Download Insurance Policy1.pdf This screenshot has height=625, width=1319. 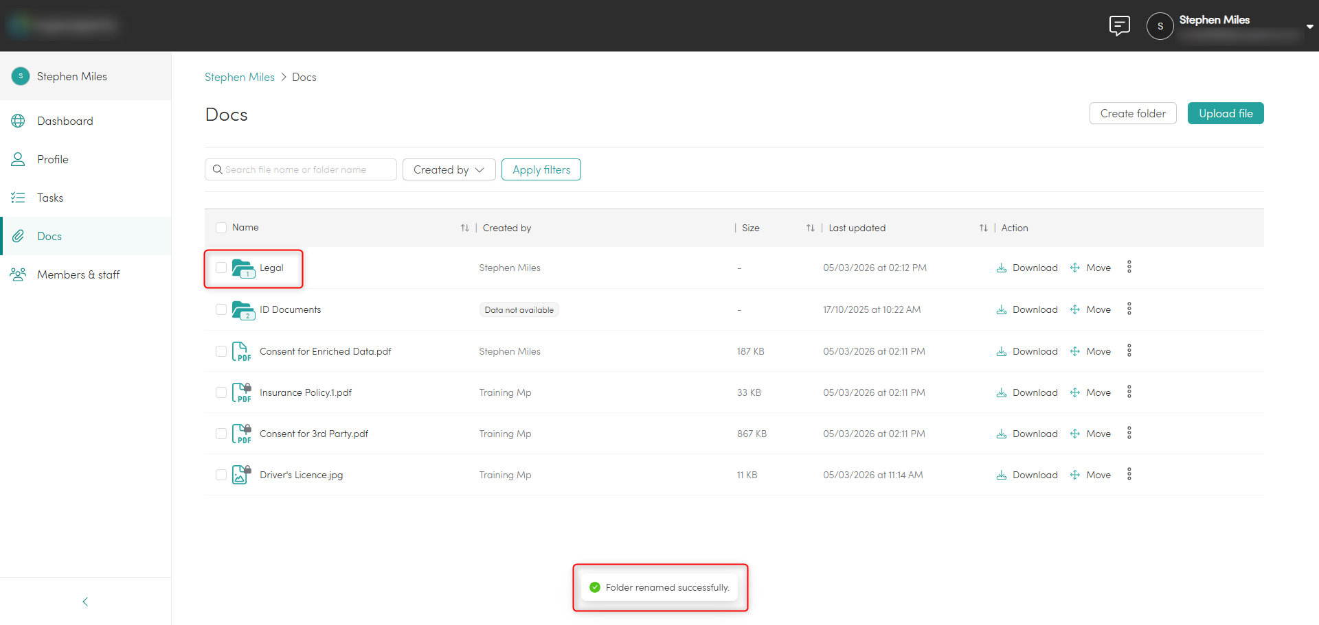pyautogui.click(x=1027, y=392)
